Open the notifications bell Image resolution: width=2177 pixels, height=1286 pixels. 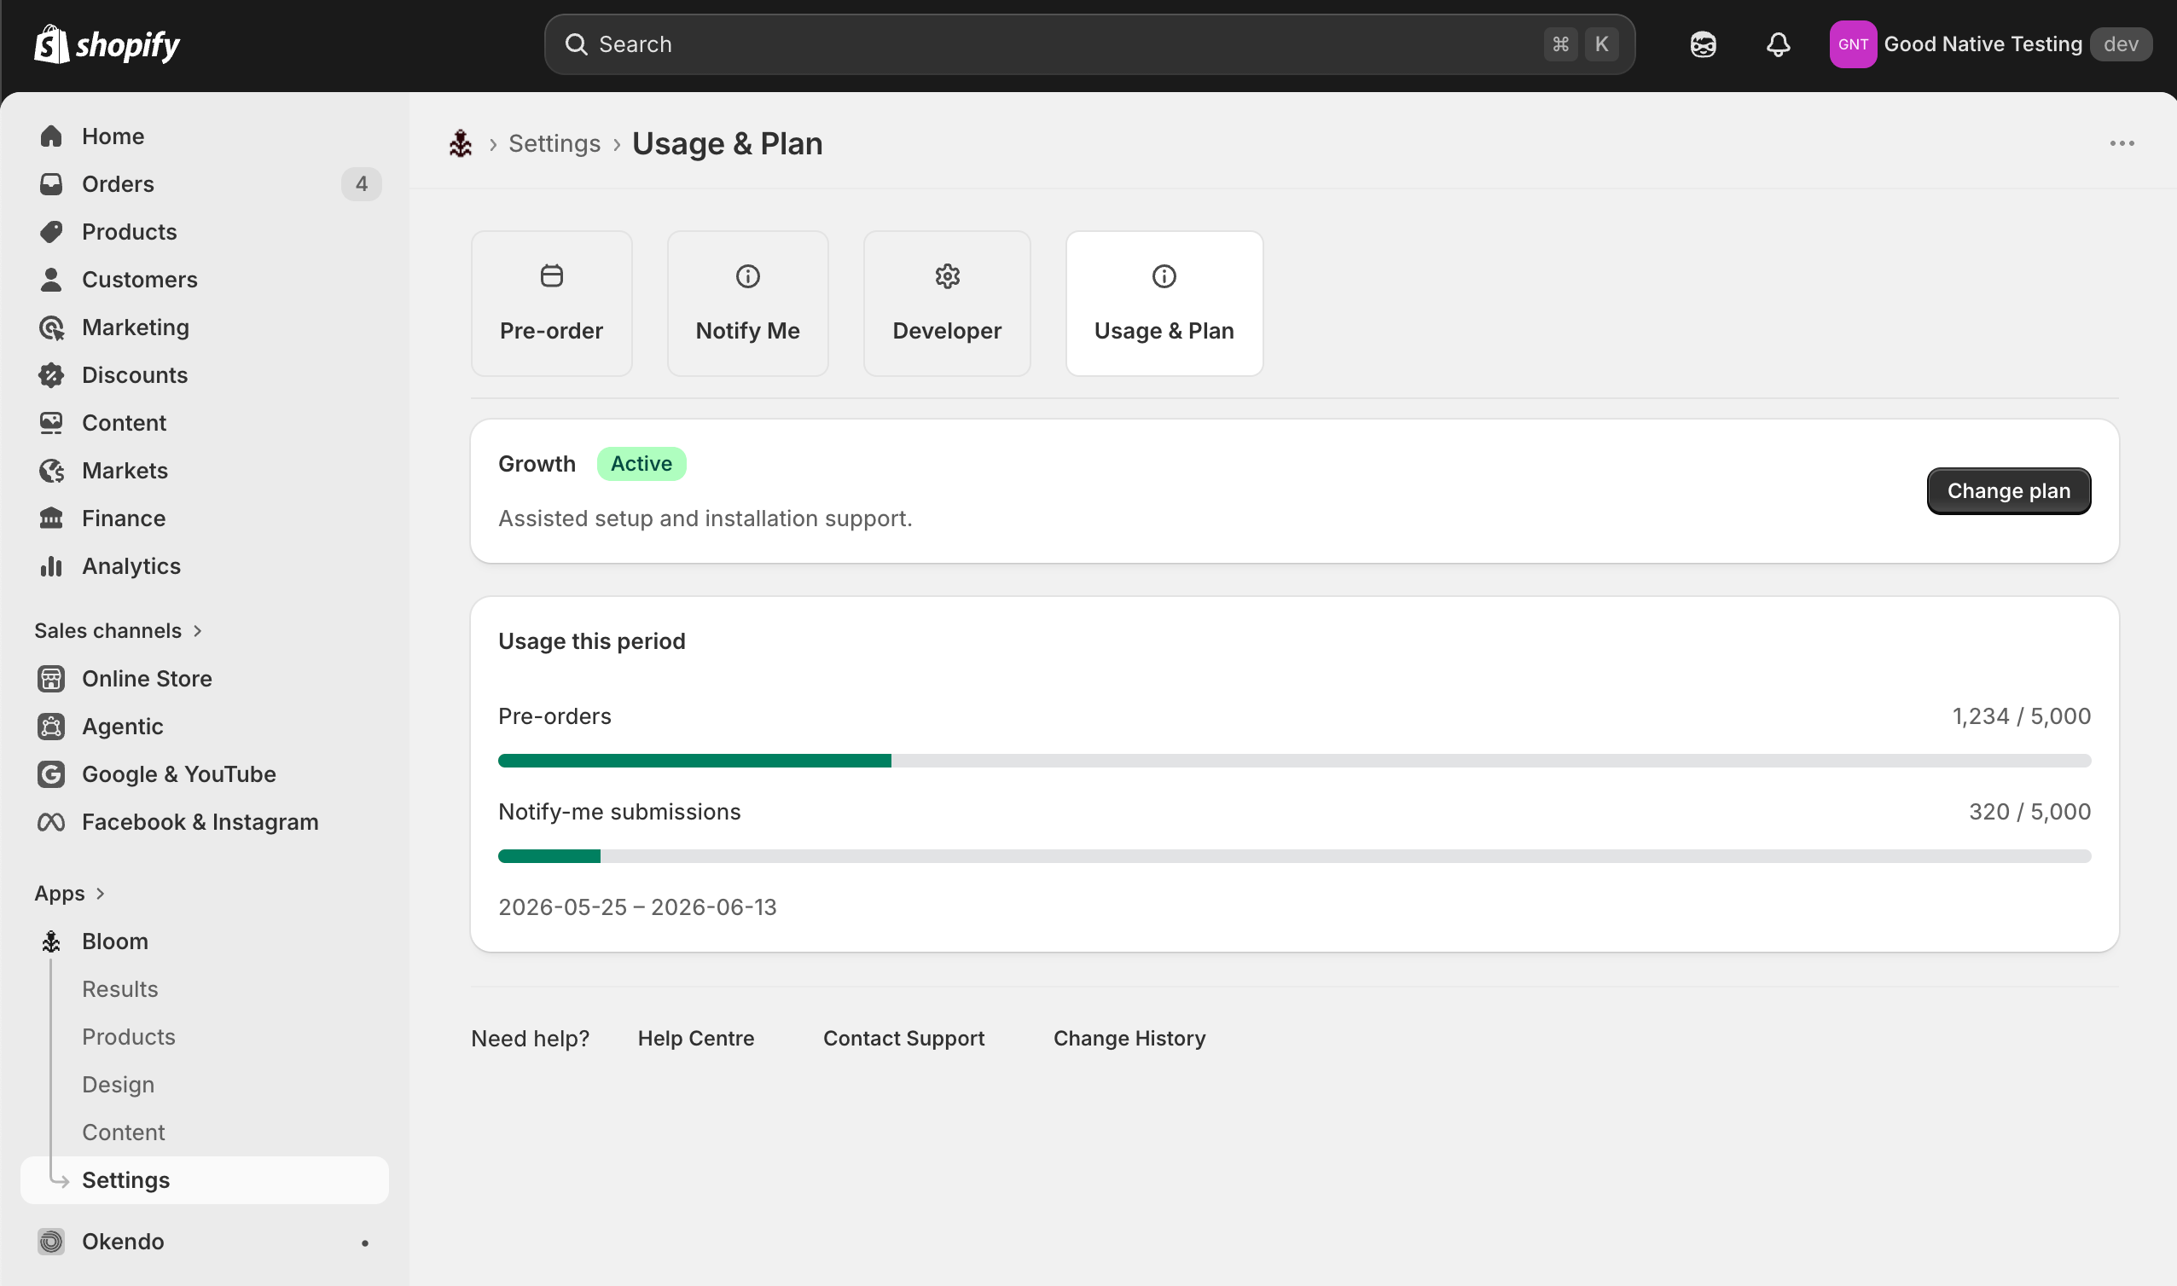pyautogui.click(x=1779, y=44)
